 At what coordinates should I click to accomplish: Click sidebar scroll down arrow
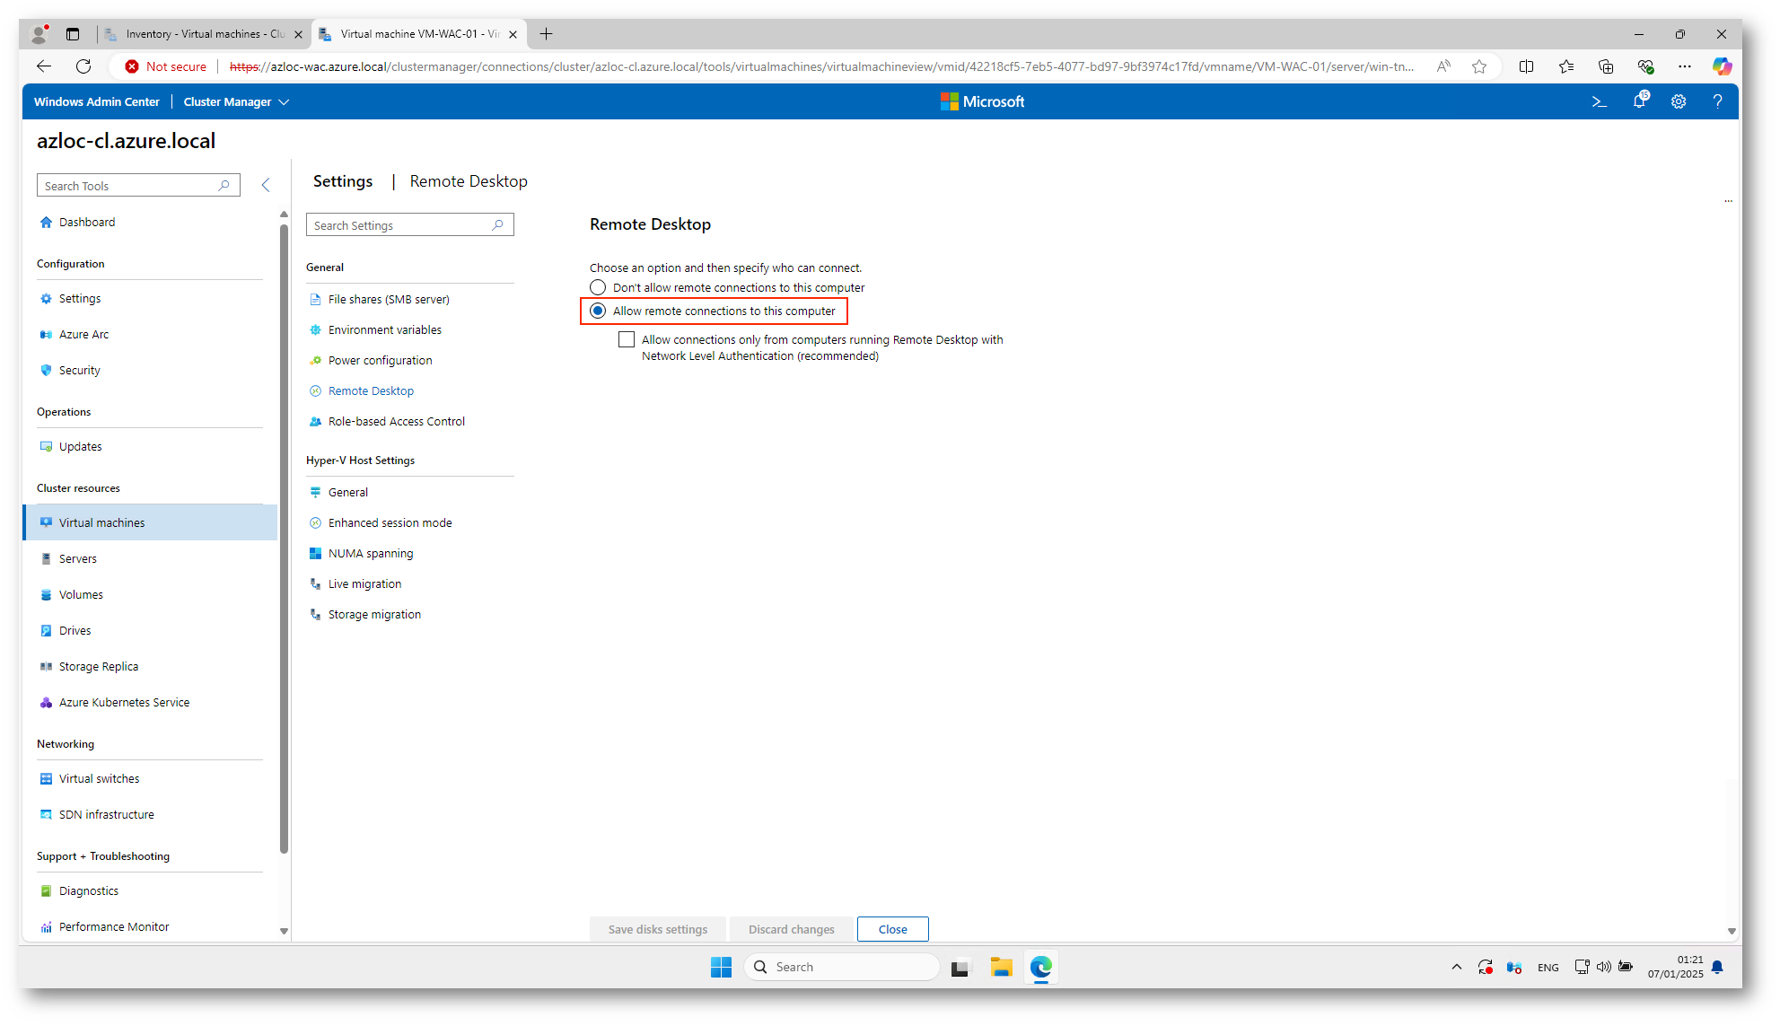point(284,931)
